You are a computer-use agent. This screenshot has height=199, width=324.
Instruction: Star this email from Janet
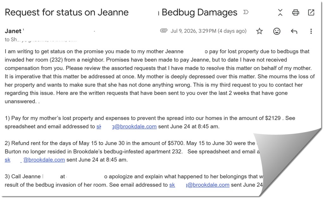coord(259,31)
